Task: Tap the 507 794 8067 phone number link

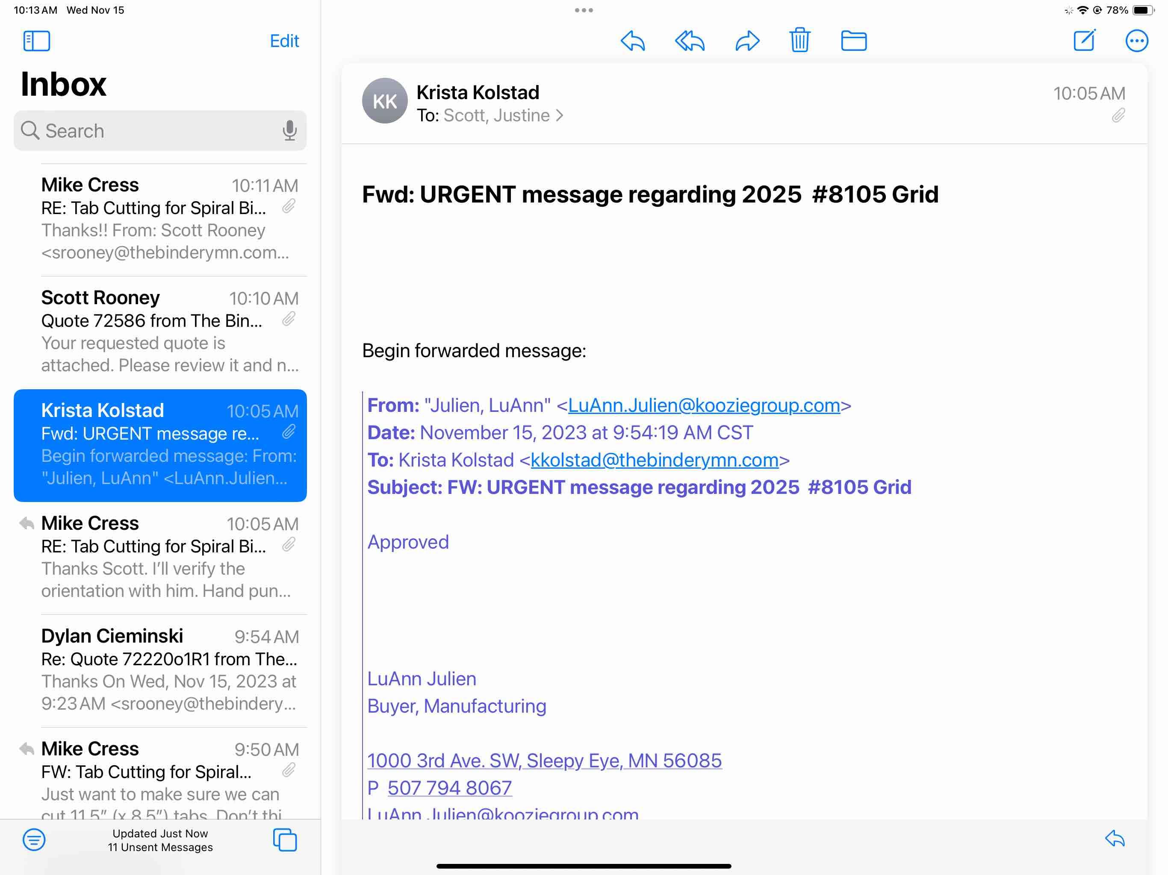Action: click(449, 787)
